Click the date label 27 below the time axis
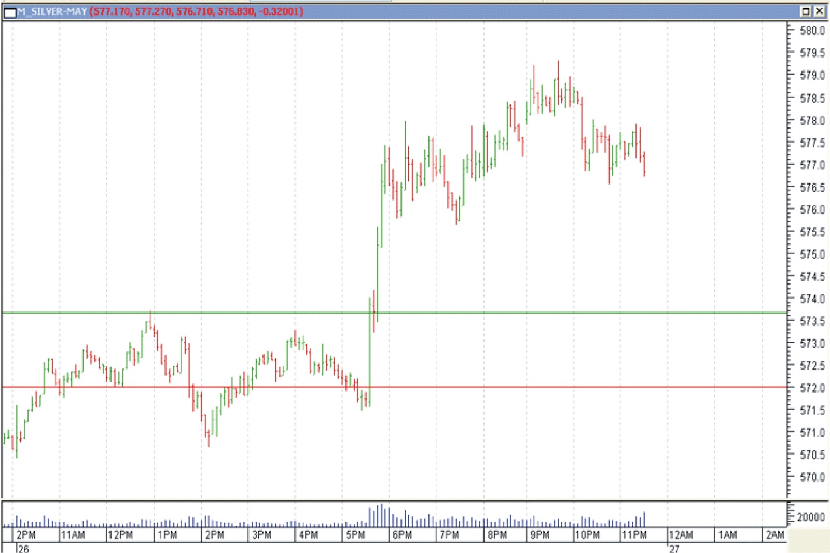 (674, 548)
